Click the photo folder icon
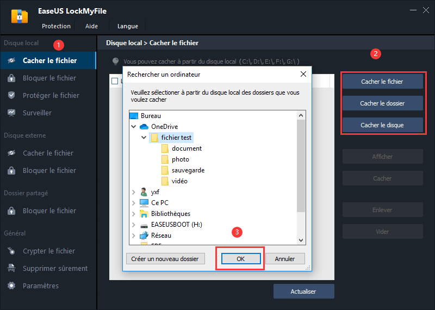This screenshot has width=435, height=310. 165,159
